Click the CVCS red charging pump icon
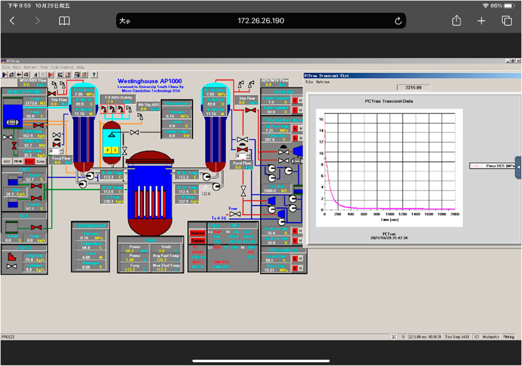This screenshot has height=366, width=522. coord(12,257)
